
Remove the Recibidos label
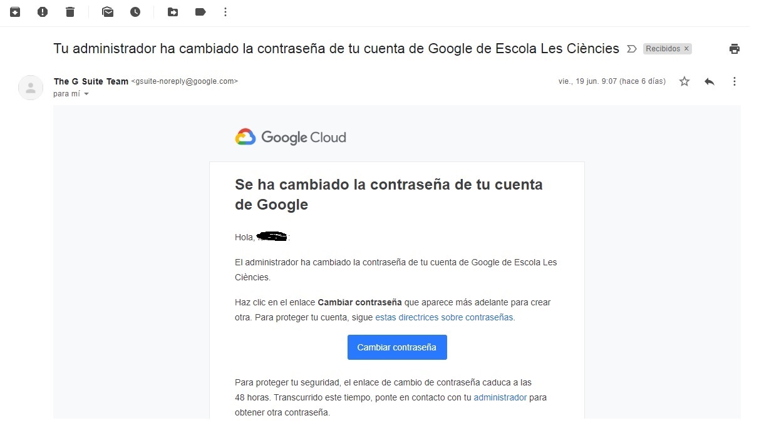(686, 49)
